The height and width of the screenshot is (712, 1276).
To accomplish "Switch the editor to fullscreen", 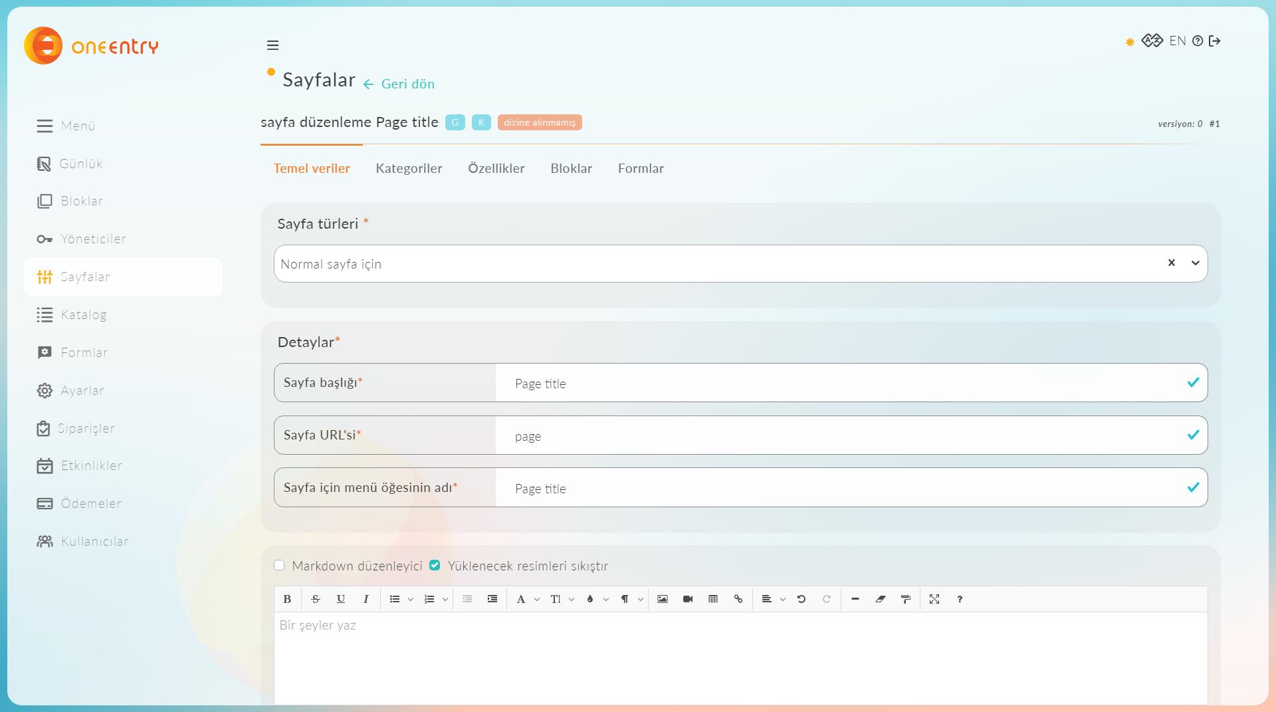I will click(x=934, y=599).
